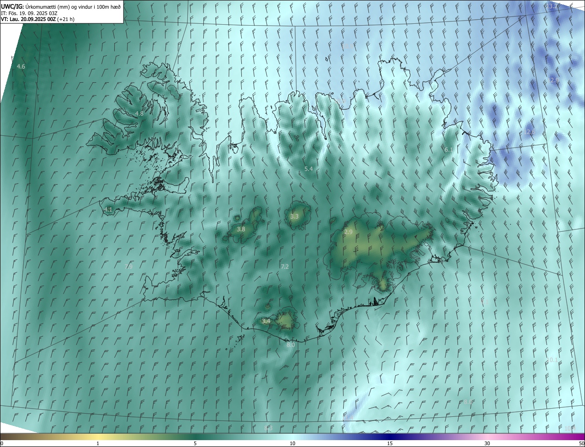Click the 6.1 value label
This screenshot has height=447, width=585.
(449, 150)
